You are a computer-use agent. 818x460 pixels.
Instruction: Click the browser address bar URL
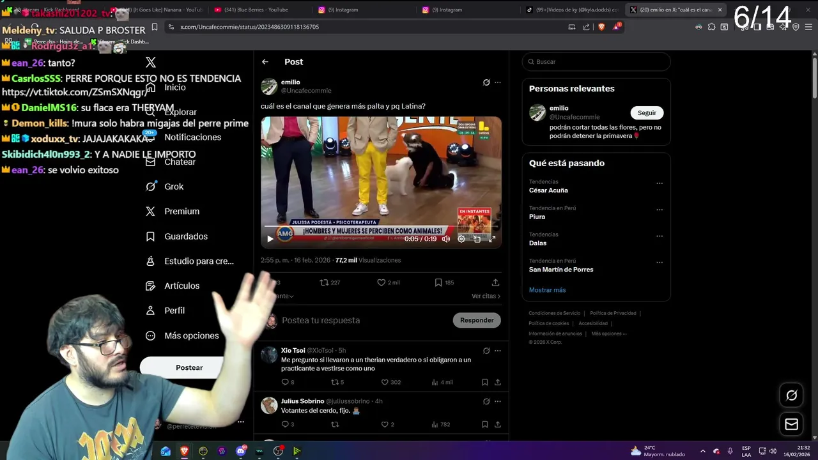click(x=249, y=27)
